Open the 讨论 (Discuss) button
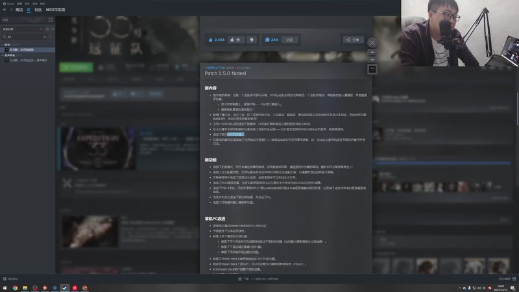This screenshot has width=519, height=292. pyautogui.click(x=290, y=40)
